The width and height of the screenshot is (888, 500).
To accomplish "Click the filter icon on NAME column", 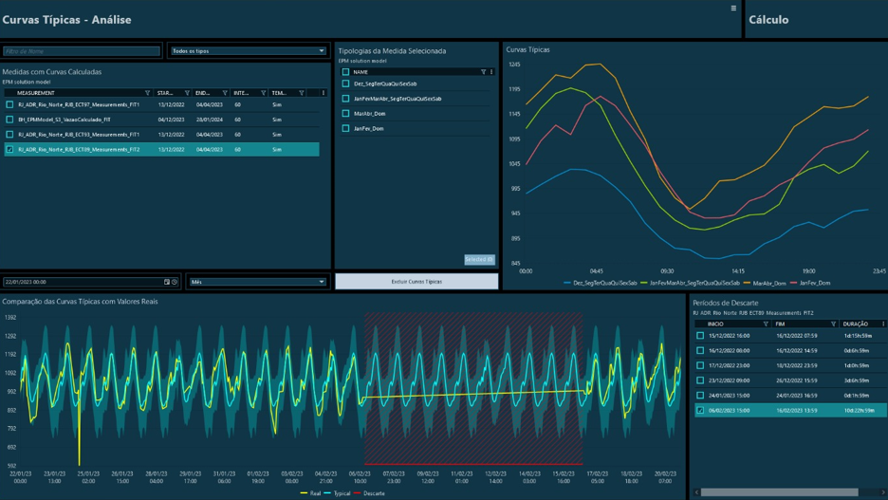I will click(483, 72).
